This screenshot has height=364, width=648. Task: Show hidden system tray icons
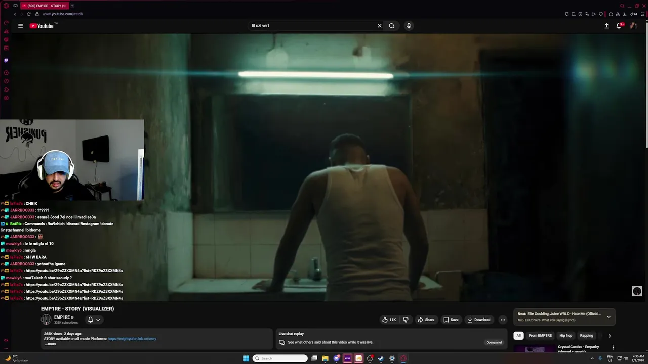click(x=592, y=358)
